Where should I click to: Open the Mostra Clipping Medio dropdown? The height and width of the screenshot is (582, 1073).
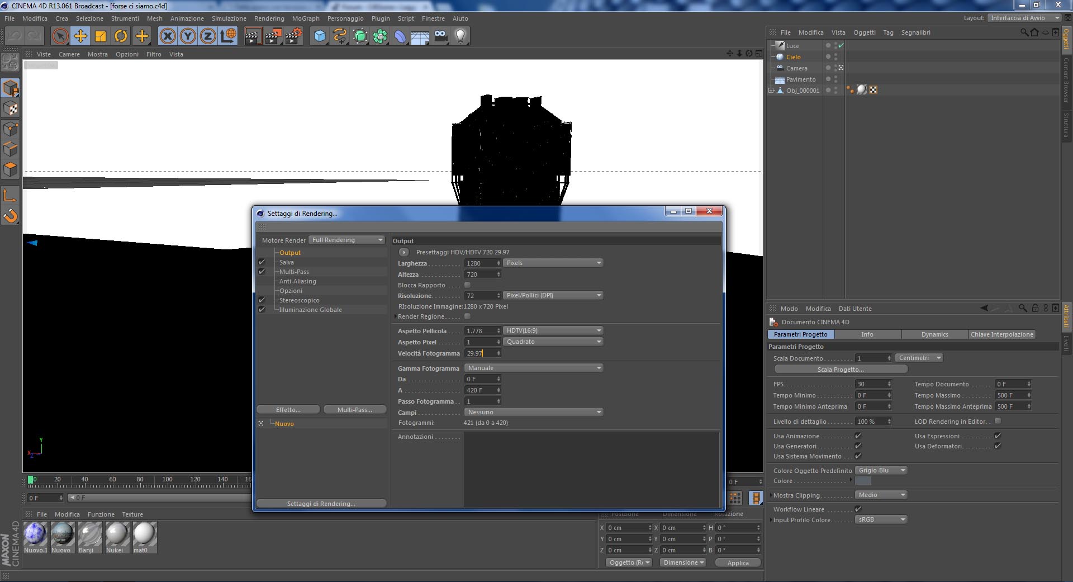click(881, 495)
